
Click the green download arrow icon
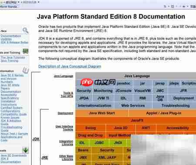click(x=25, y=150)
